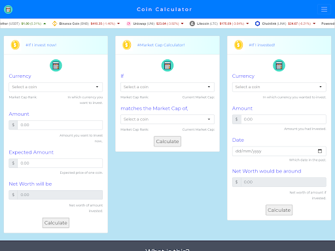Screen dimensions: 335x251
Task: Focus the Amount field in If I invest now
Action: [60, 125]
